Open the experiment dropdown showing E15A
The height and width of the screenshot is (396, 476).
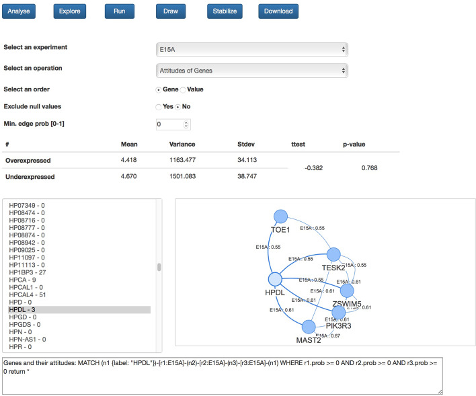251,49
